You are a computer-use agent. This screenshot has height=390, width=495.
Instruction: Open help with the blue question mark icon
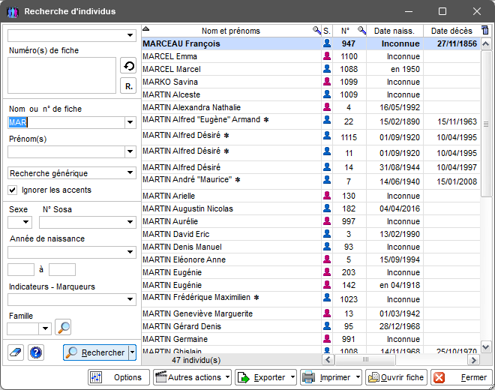(x=36, y=352)
